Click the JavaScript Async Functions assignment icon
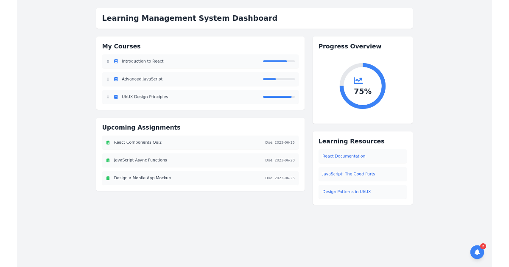 click(x=107, y=160)
